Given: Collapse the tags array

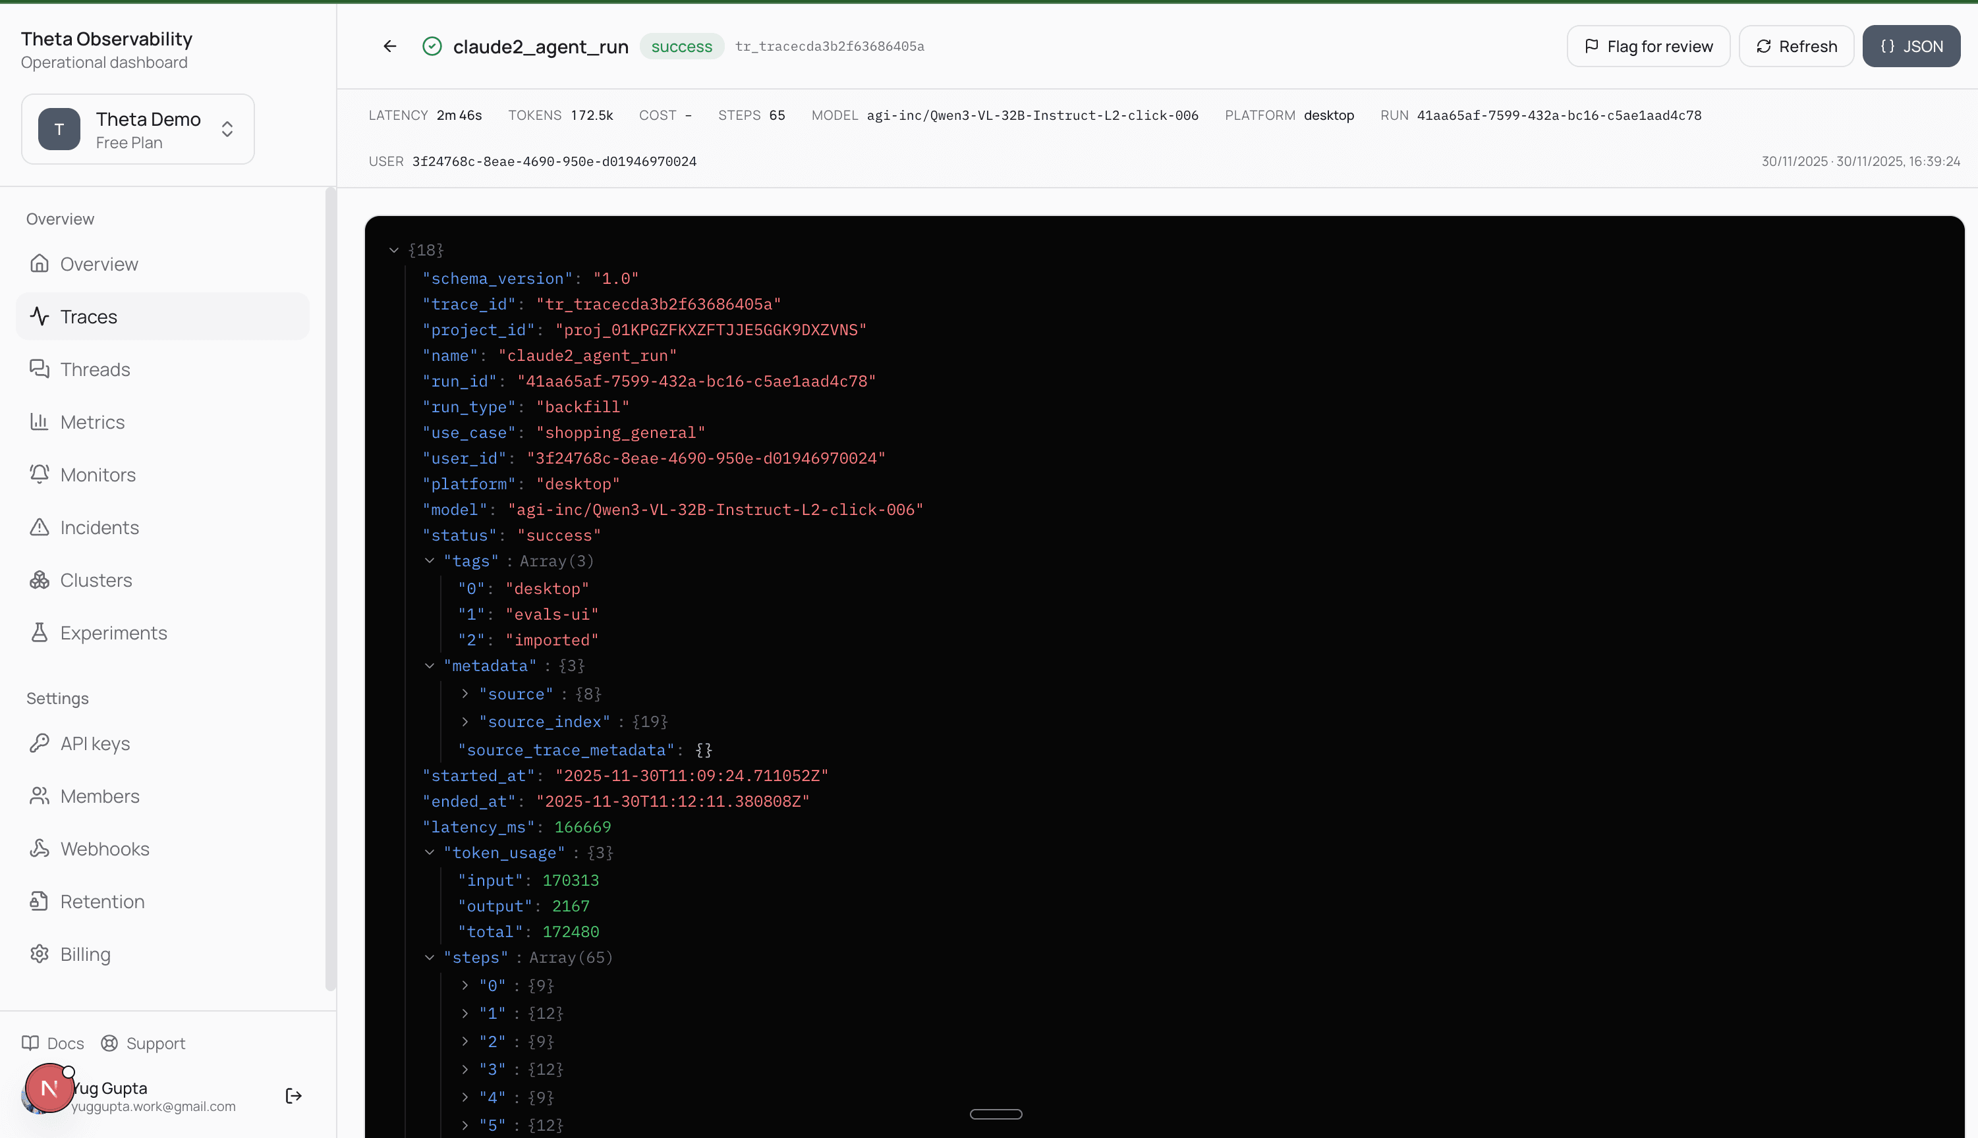Looking at the screenshot, I should [x=429, y=561].
